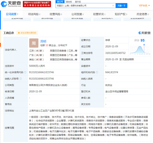Click 阿里巴巴信息港（江苏 company link
The width and height of the screenshot is (153, 143).
coord(64,51)
